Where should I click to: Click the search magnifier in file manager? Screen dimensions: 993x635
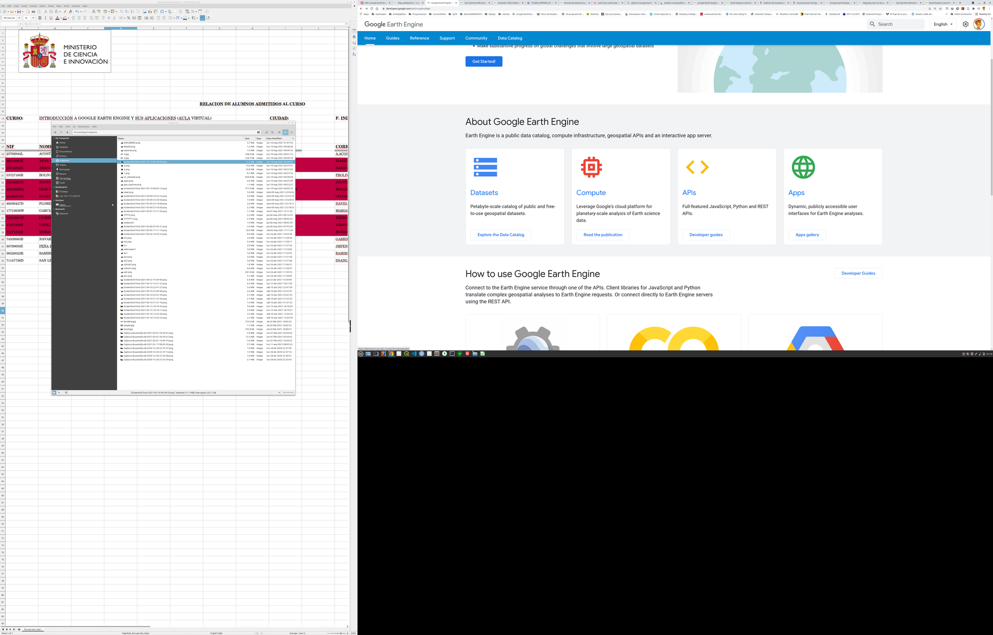(272, 132)
